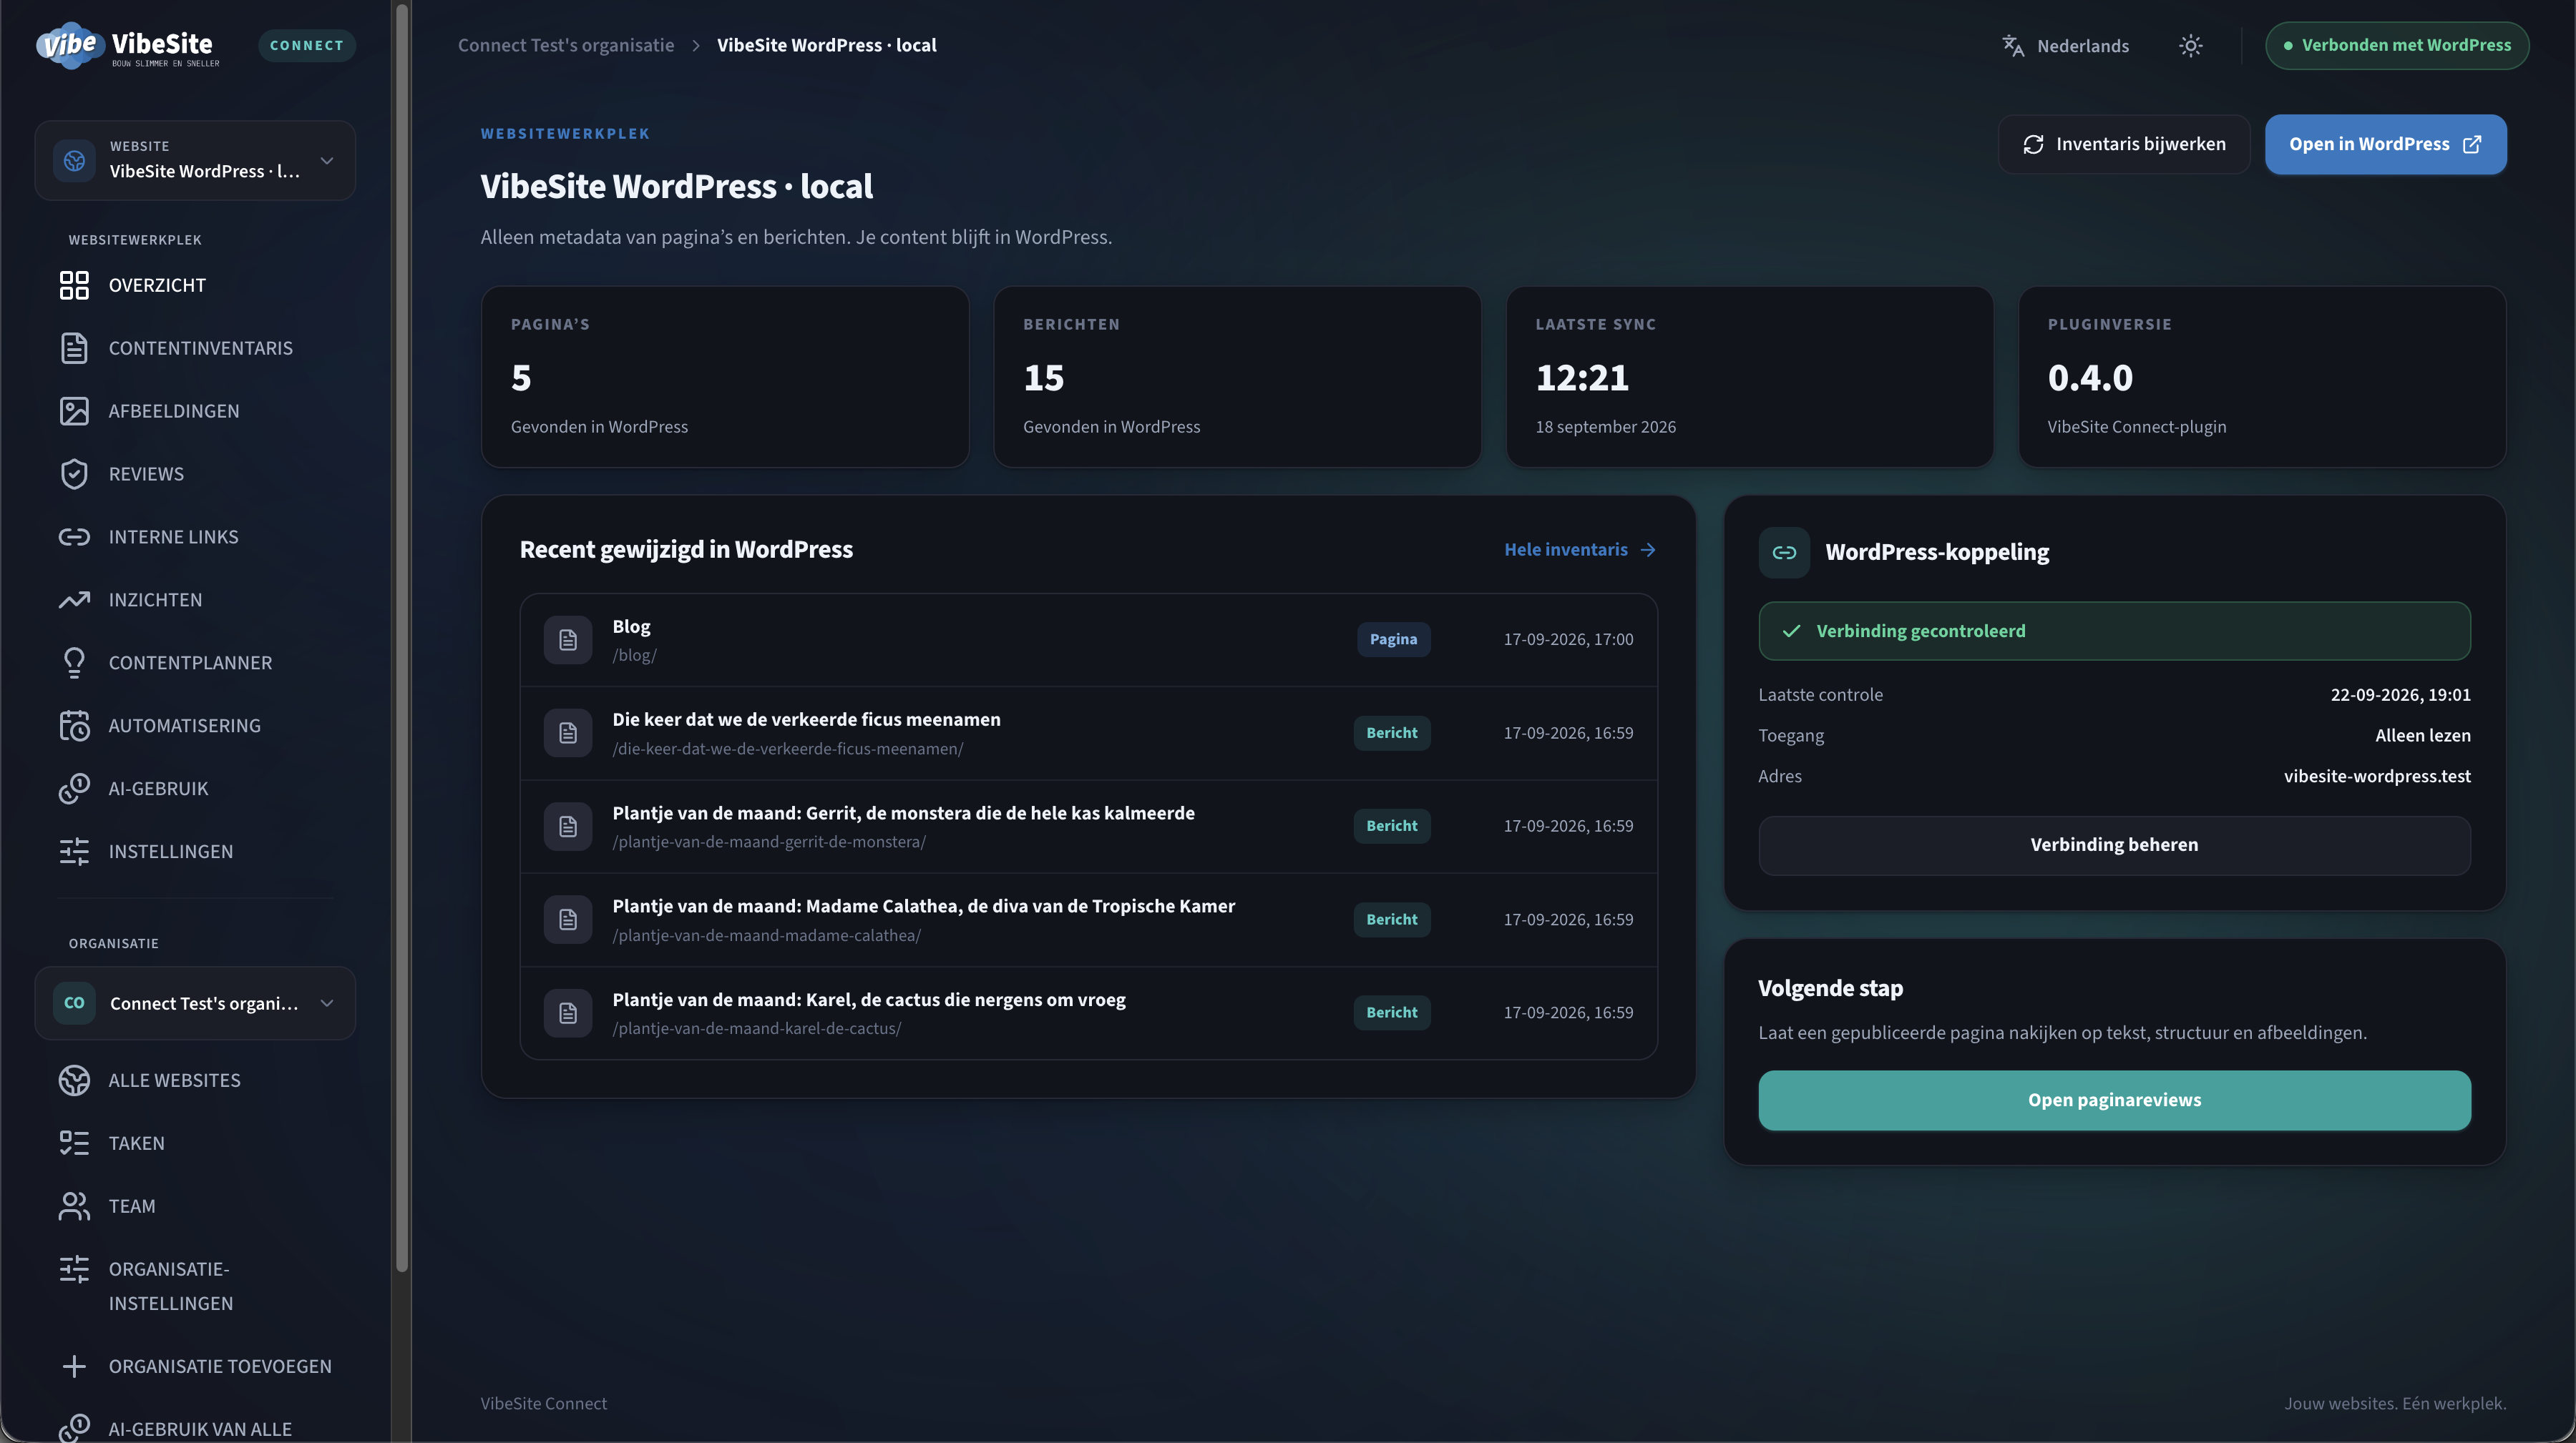Click the document icon beside Madame Calathea post
Screen dimensions: 2576x1443
[x=568, y=920]
